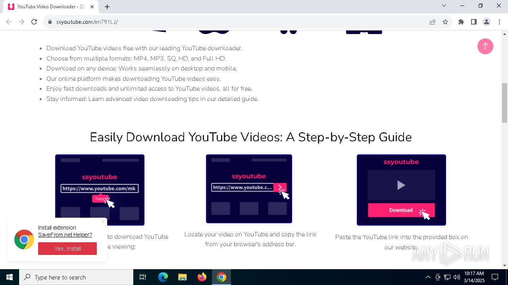Image resolution: width=508 pixels, height=285 pixels.
Task: Click the Chrome logo in install popup
Action: click(x=24, y=239)
